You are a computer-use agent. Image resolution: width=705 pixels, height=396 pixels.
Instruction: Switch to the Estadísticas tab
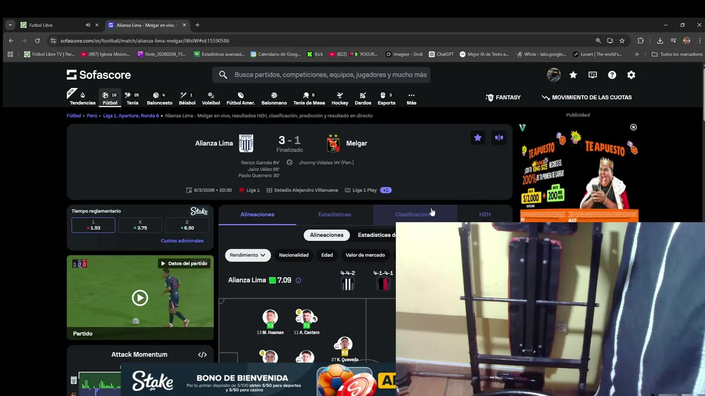point(334,215)
